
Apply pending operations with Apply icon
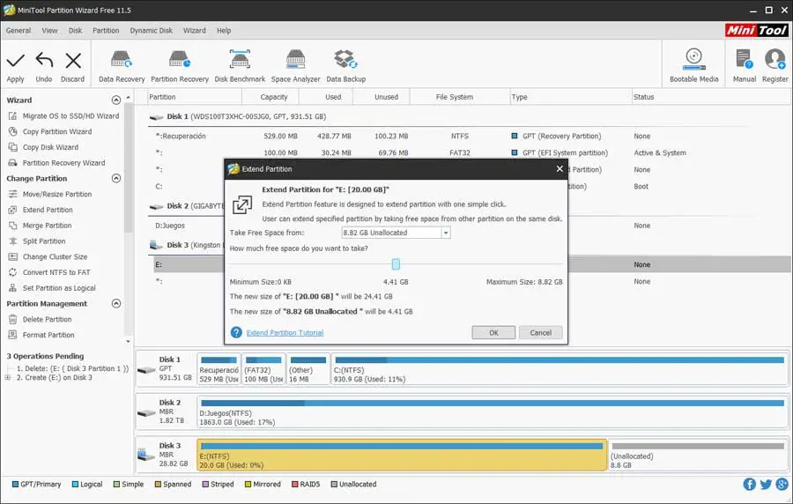(15, 67)
